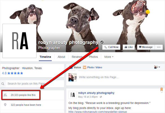Click the 4.8 star rating
The image size is (165, 113).
point(12,73)
